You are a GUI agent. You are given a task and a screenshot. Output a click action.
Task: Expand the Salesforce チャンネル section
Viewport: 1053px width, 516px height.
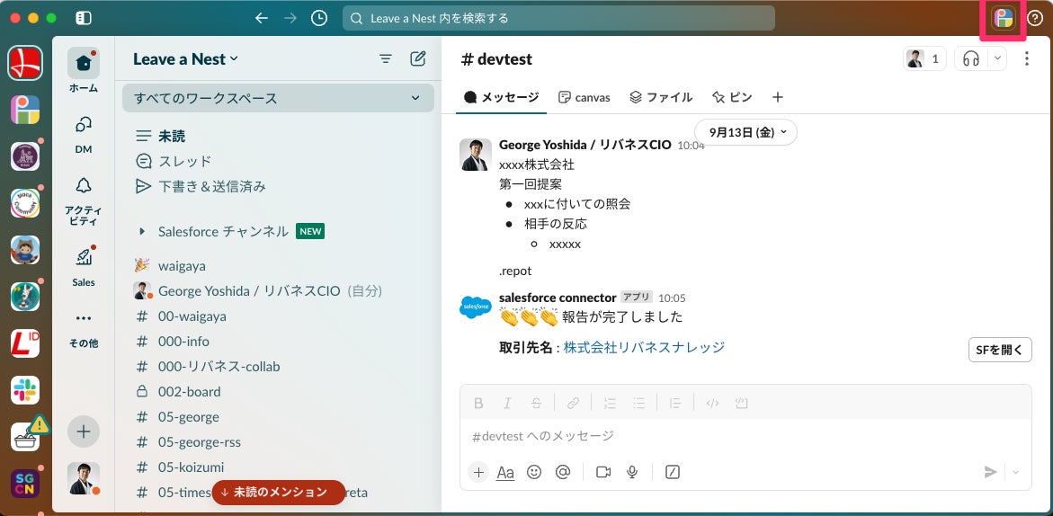tap(142, 232)
